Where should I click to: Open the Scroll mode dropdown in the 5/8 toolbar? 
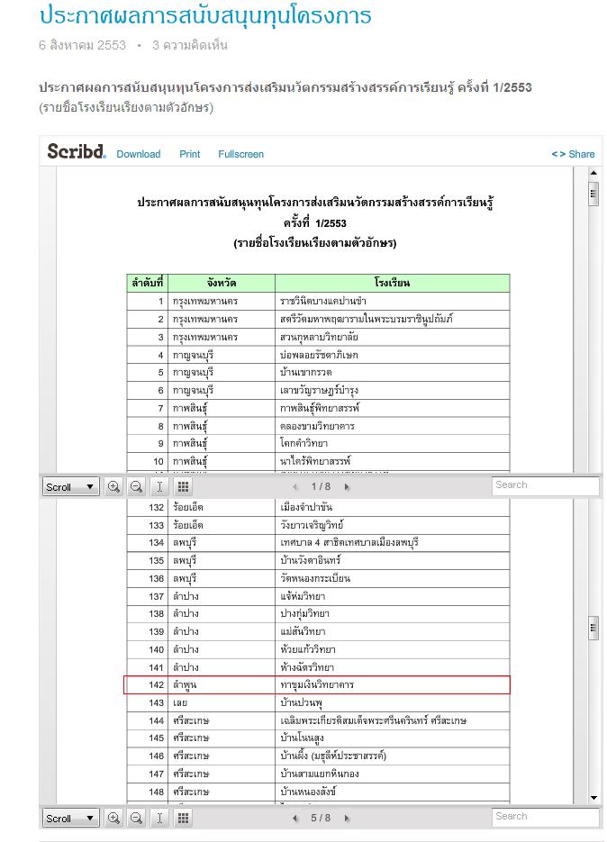[x=71, y=819]
